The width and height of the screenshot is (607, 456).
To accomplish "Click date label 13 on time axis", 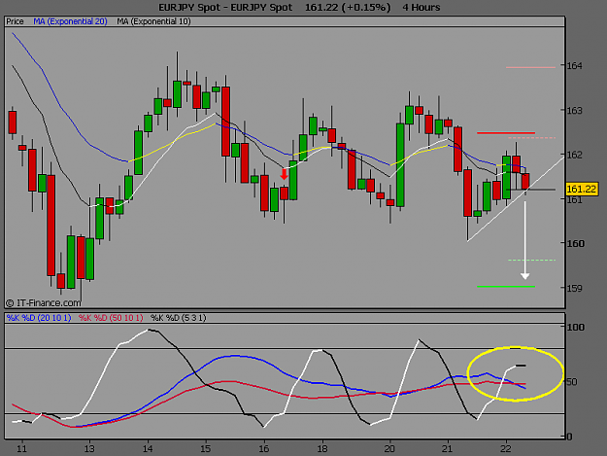I will pos(89,449).
